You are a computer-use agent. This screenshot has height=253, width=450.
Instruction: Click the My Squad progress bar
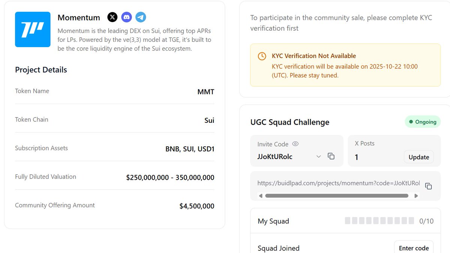point(379,221)
